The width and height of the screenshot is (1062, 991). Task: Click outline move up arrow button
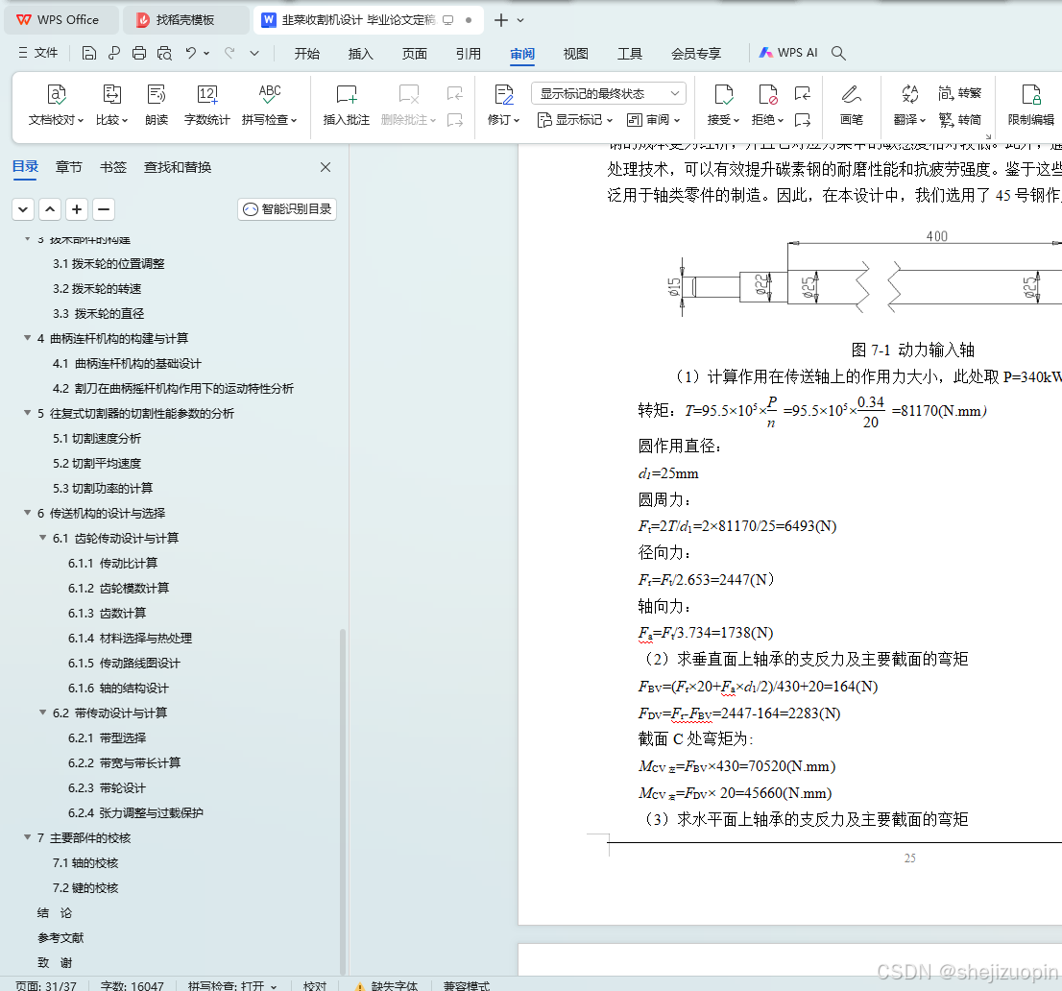50,209
